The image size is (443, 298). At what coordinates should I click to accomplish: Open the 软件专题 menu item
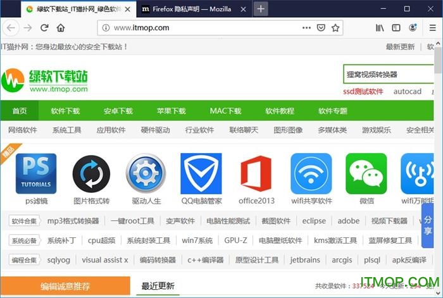(332, 111)
